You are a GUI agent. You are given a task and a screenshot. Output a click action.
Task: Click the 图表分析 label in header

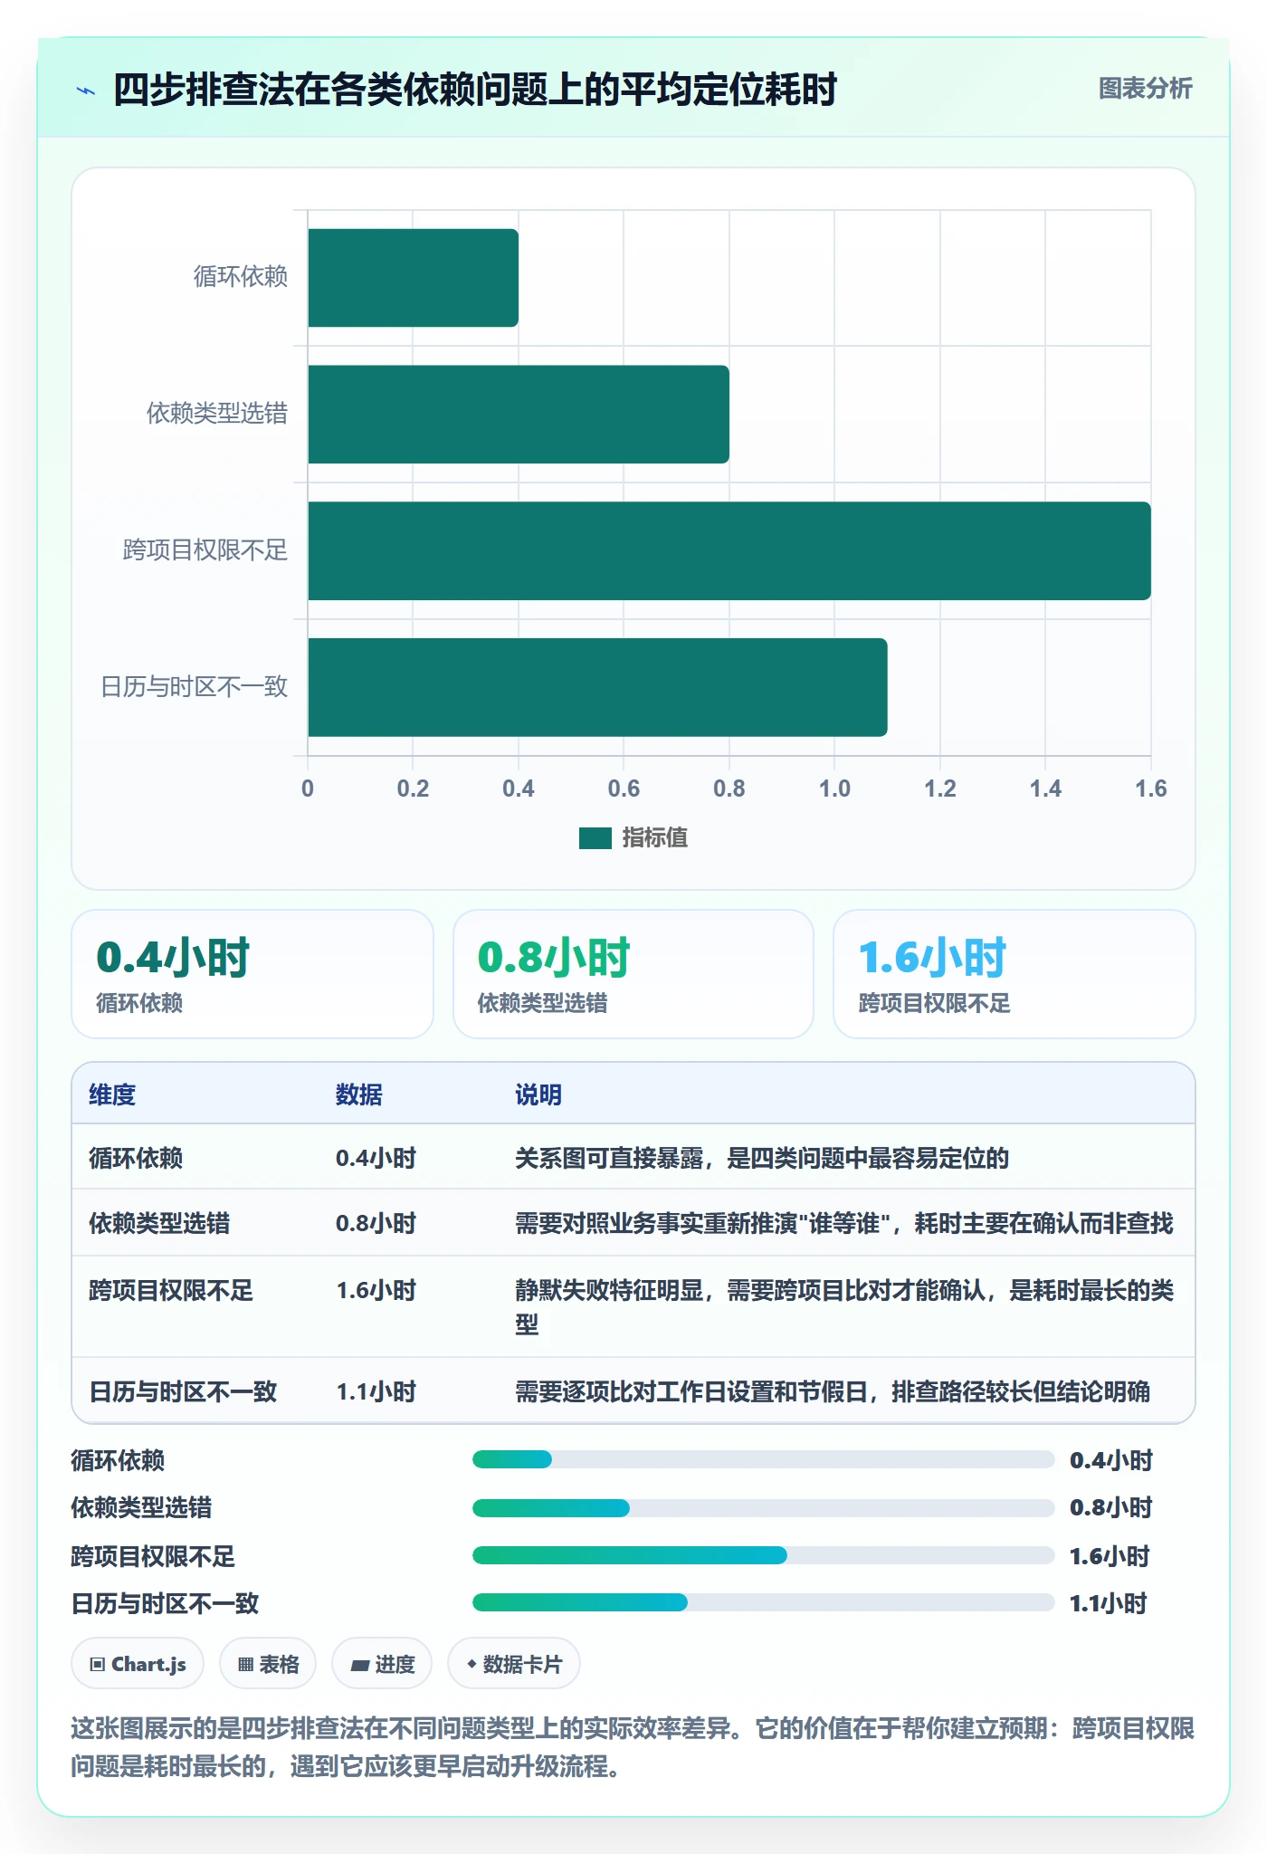click(1145, 88)
